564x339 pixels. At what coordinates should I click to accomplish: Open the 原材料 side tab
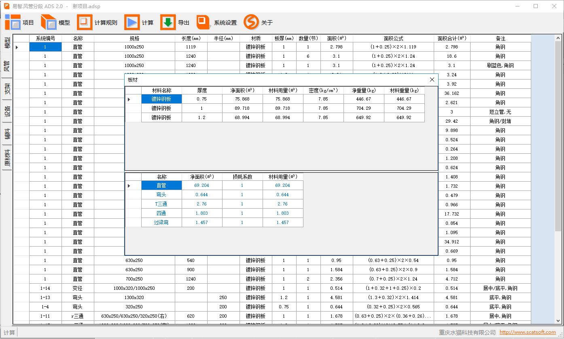coord(7,158)
